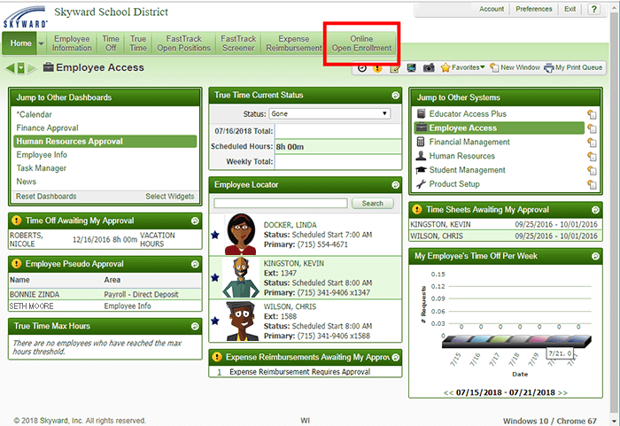Click the Skyward logo
This screenshot has width=620, height=426.
pos(26,17)
